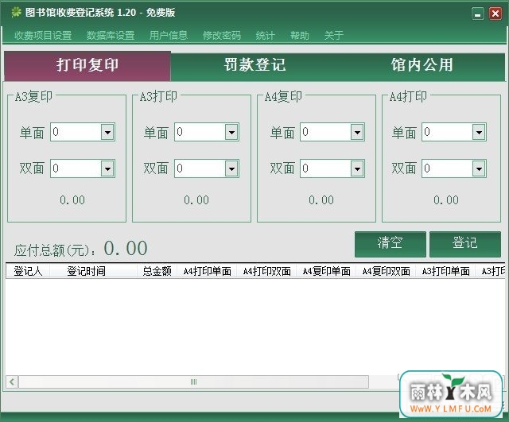Click the 登记 button

[x=465, y=244]
